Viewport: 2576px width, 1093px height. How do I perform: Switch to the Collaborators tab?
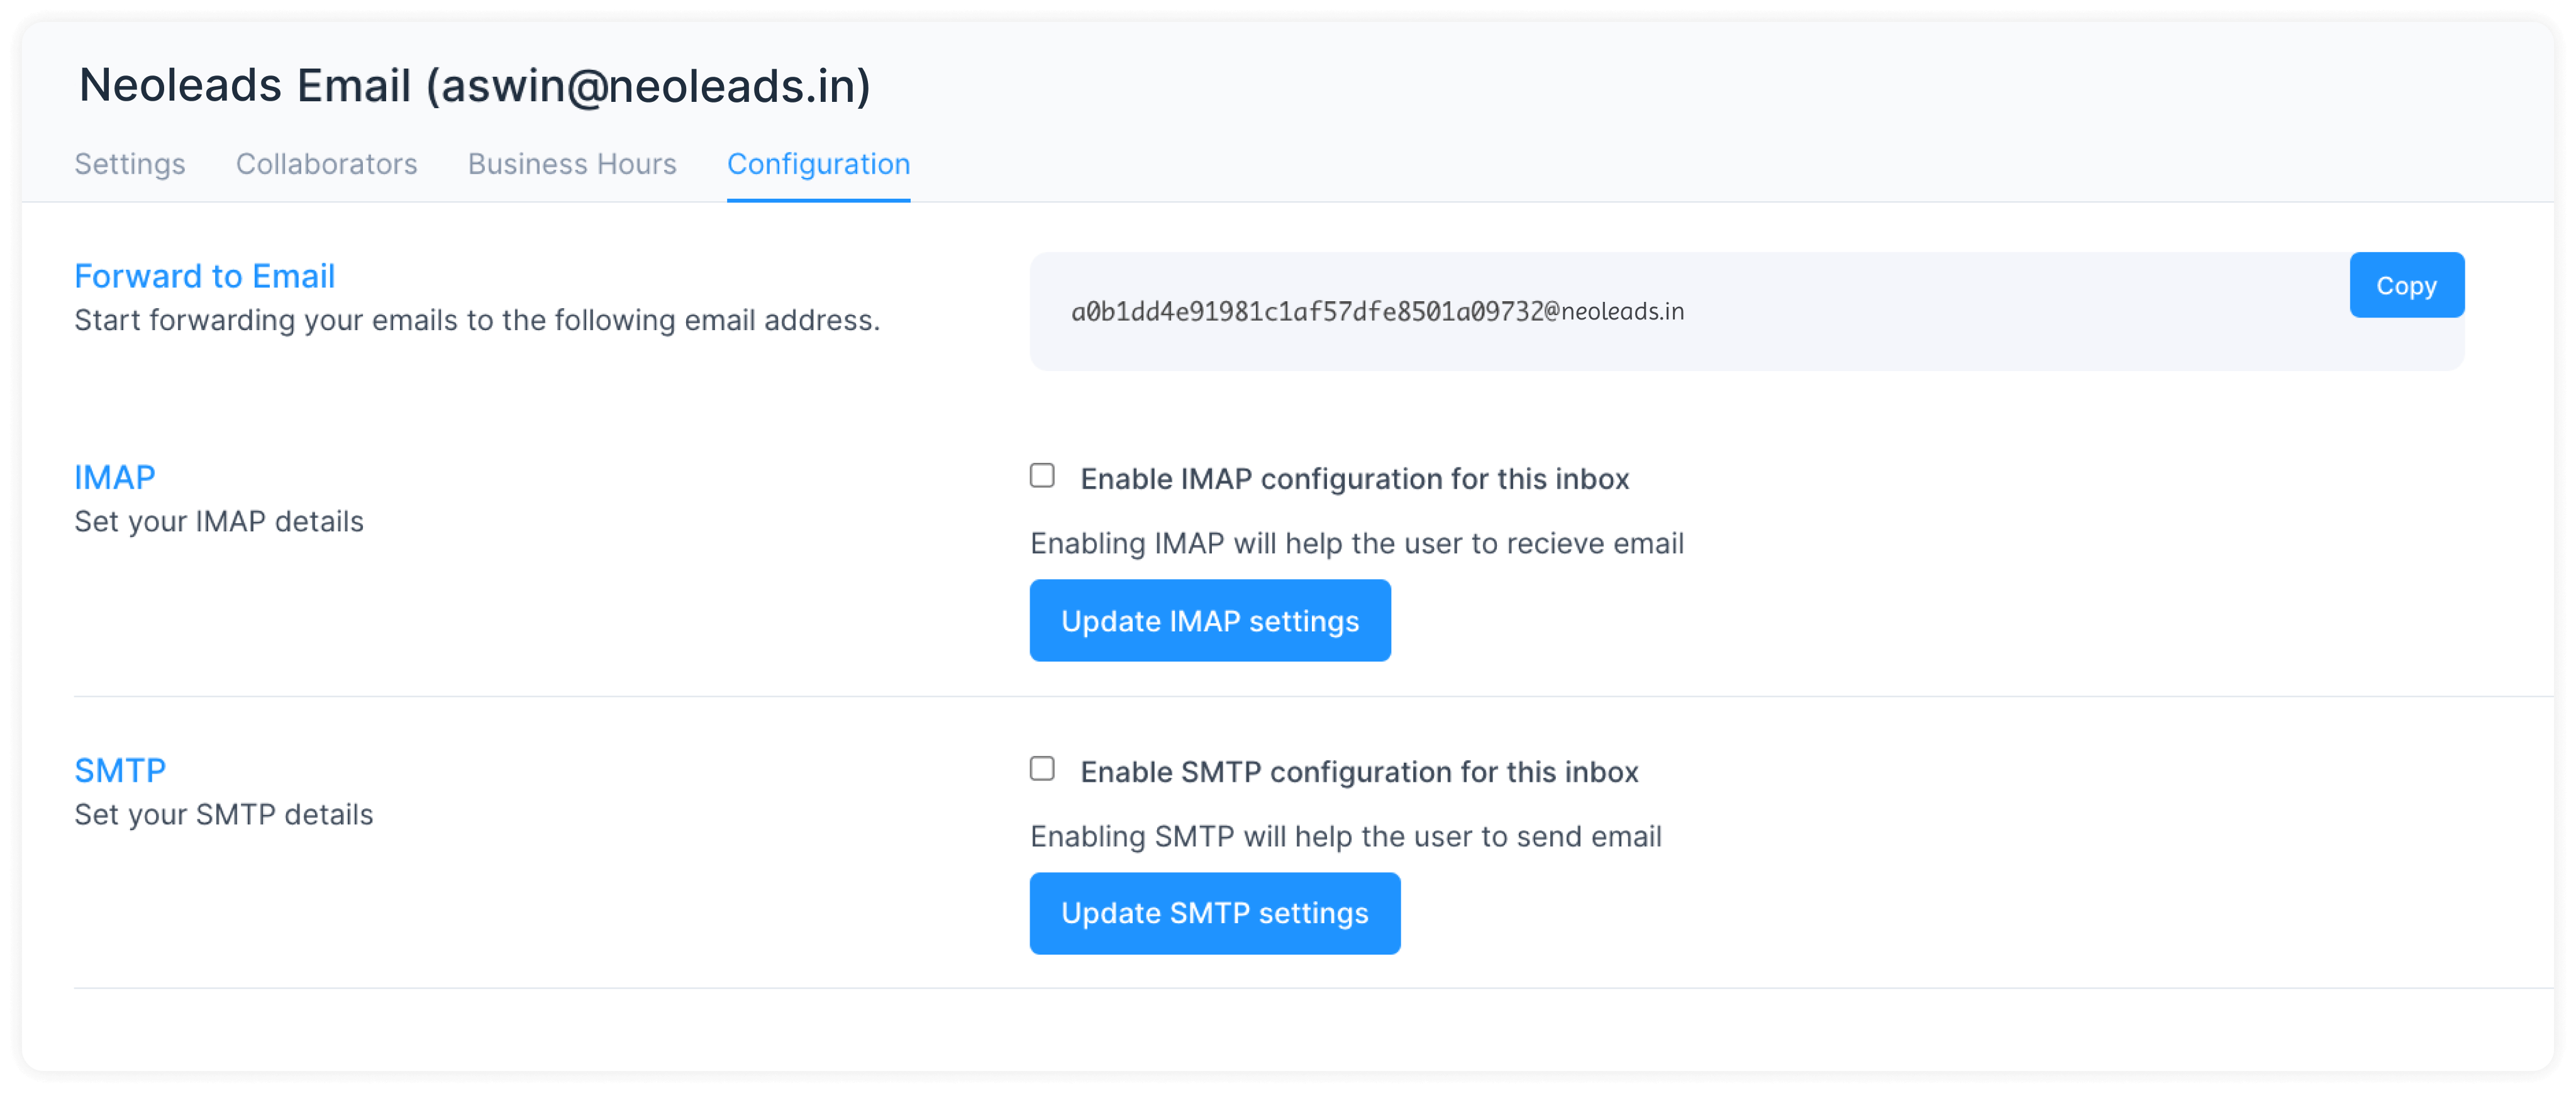(x=326, y=164)
